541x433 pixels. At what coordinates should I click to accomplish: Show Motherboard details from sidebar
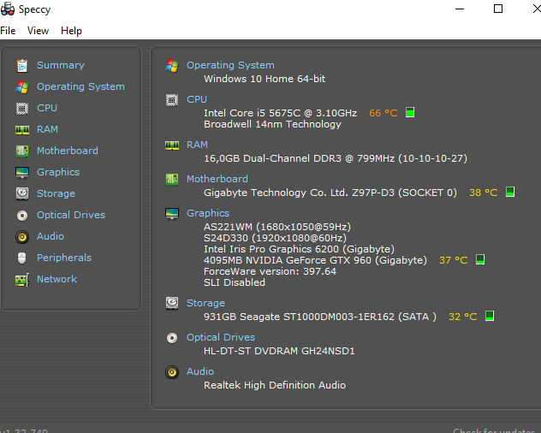[x=68, y=151]
